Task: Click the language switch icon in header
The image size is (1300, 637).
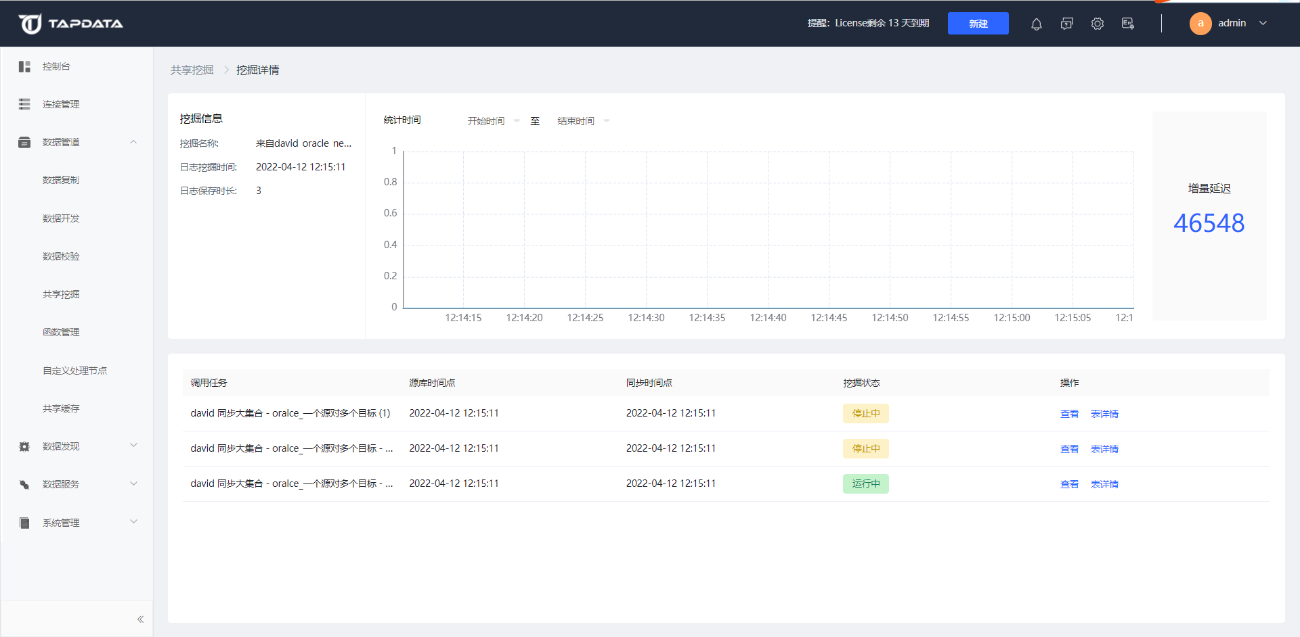Action: pos(1127,24)
